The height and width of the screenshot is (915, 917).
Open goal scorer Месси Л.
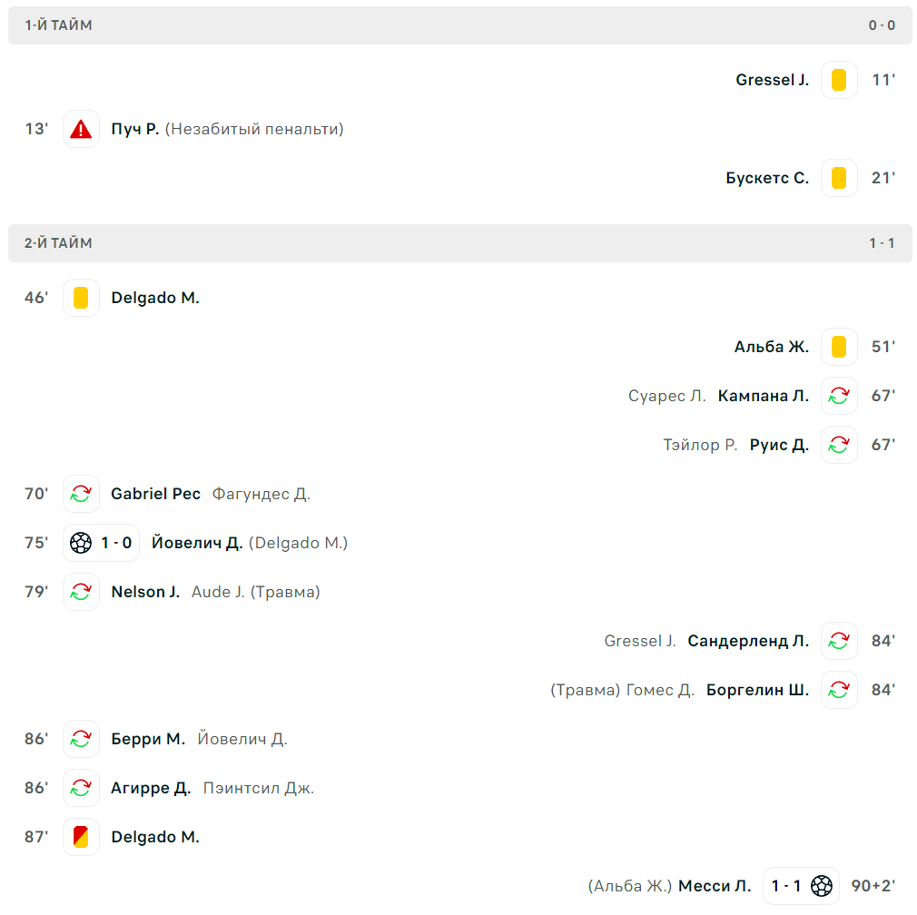pyautogui.click(x=715, y=886)
